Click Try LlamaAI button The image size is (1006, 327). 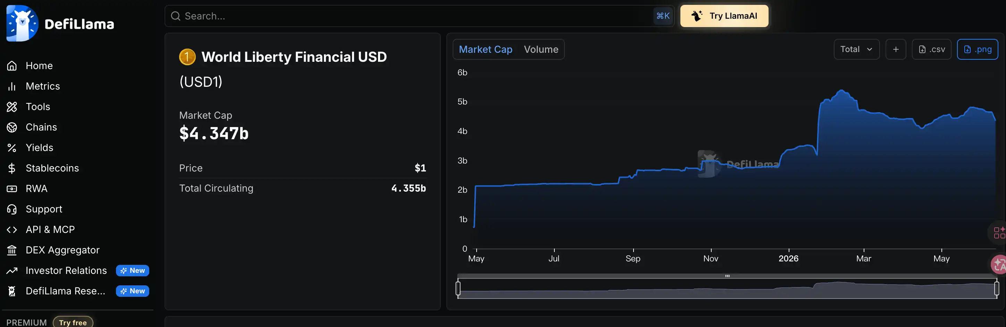click(x=724, y=16)
